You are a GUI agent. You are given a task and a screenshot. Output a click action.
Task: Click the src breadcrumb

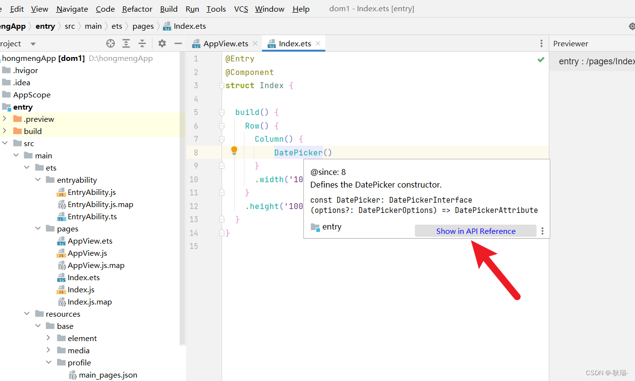[x=70, y=26]
